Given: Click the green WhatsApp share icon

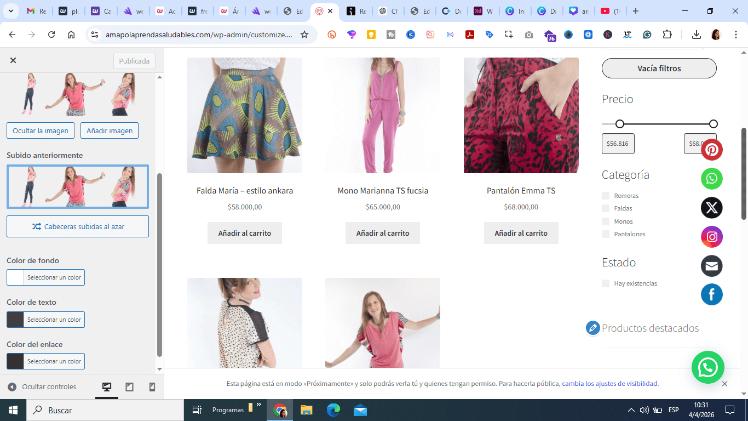Looking at the screenshot, I should coord(712,179).
